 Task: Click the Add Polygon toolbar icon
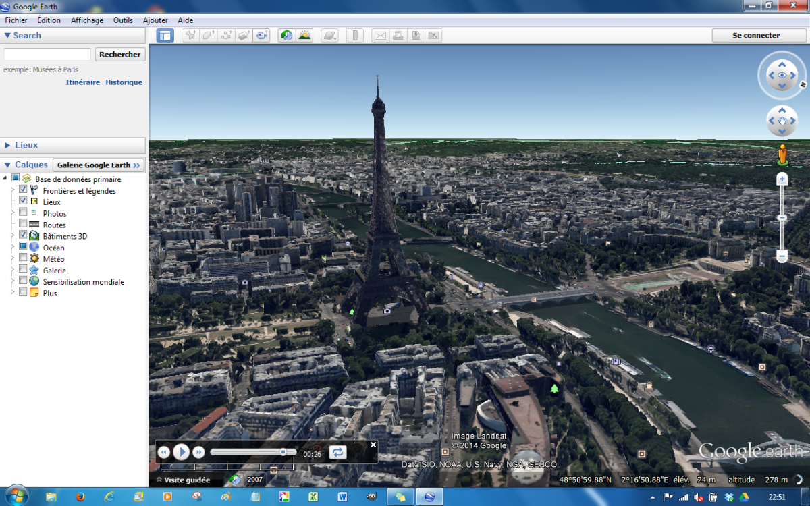point(209,36)
